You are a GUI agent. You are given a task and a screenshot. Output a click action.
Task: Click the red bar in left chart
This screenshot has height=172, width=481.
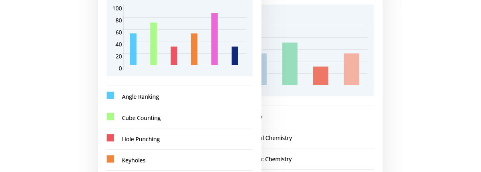click(174, 56)
